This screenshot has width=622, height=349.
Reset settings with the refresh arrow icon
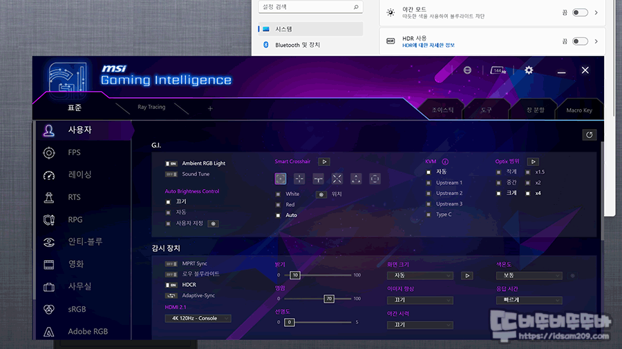tap(590, 135)
